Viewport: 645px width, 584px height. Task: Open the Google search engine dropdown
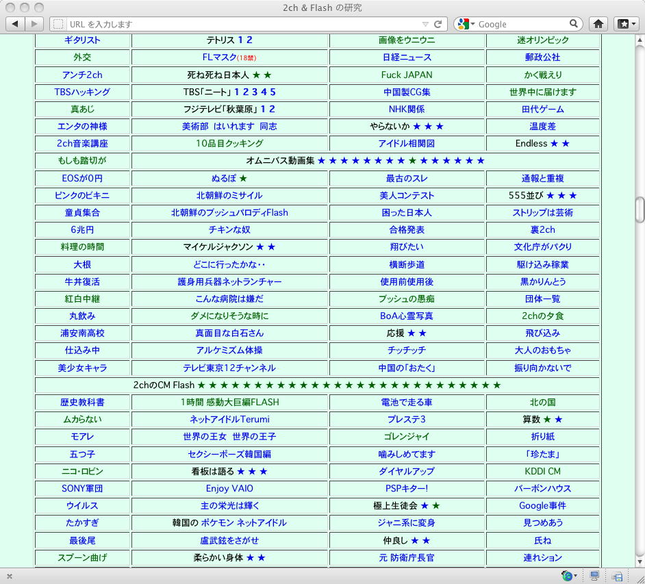coord(466,24)
